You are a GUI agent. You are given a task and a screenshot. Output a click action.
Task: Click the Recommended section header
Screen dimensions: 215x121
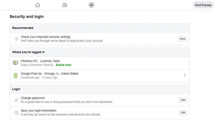23,28
